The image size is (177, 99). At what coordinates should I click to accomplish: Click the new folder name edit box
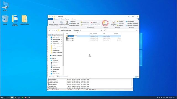click(x=72, y=36)
